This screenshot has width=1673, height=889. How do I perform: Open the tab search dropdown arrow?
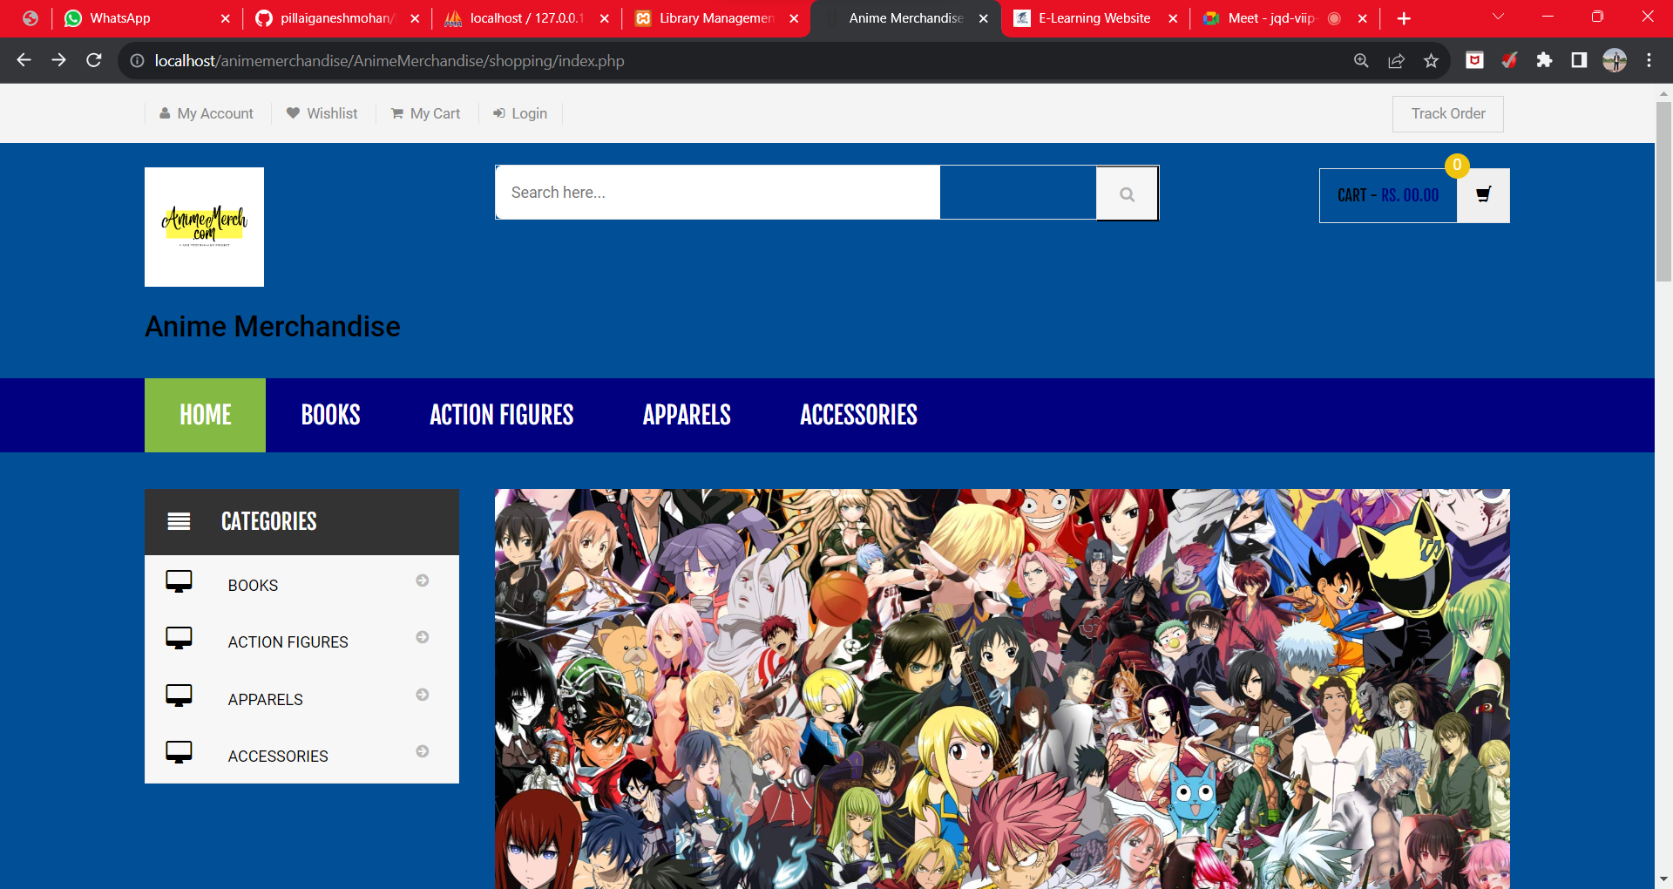pos(1498,17)
